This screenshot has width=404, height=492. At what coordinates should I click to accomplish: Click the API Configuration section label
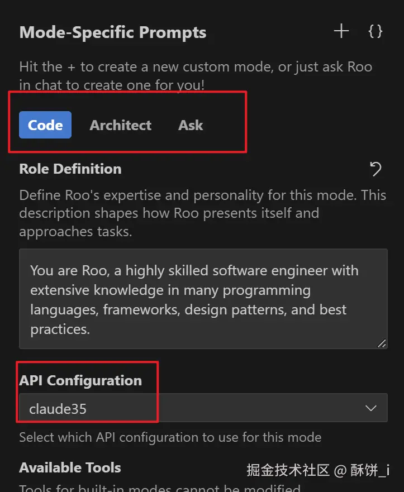coord(80,380)
